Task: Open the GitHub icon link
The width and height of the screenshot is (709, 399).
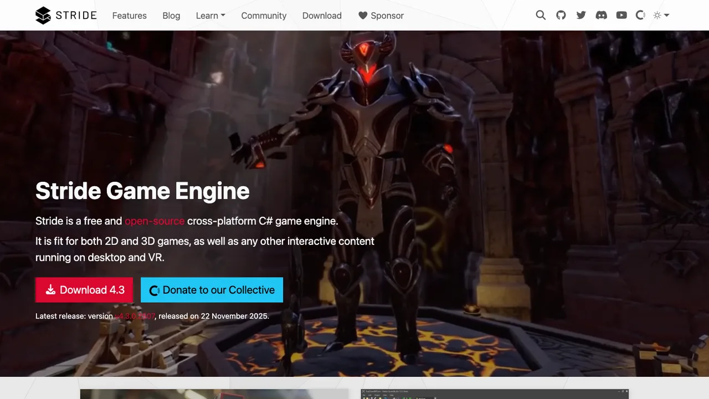Action: (561, 16)
